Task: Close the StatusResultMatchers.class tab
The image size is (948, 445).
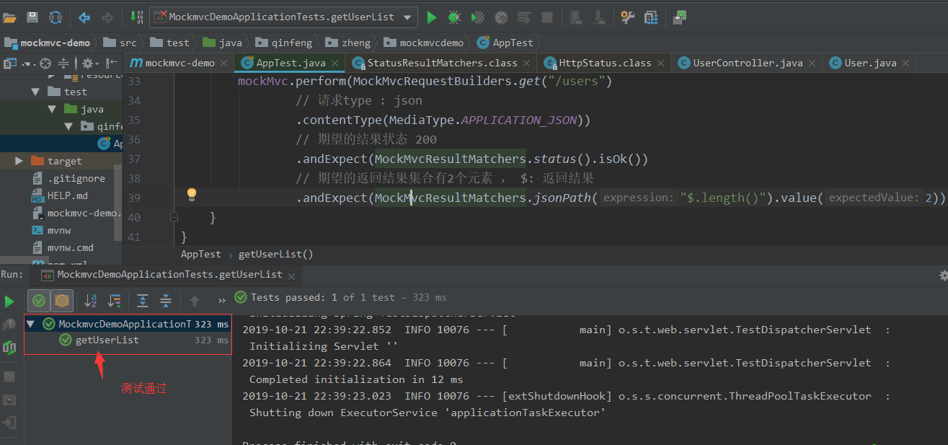Action: pyautogui.click(x=527, y=63)
